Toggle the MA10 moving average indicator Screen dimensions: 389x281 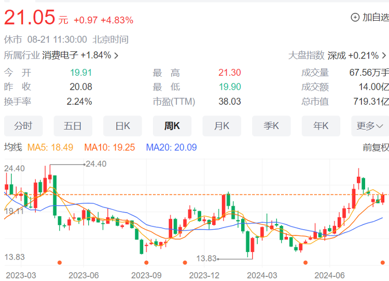109,148
